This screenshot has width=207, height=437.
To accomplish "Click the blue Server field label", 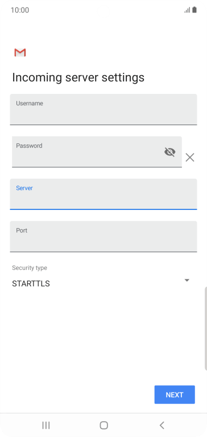I will [24, 188].
